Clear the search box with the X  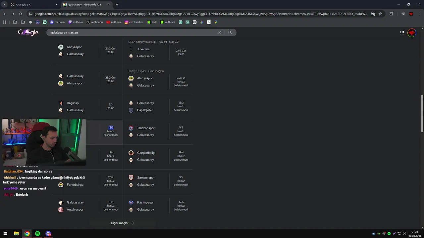(220, 32)
